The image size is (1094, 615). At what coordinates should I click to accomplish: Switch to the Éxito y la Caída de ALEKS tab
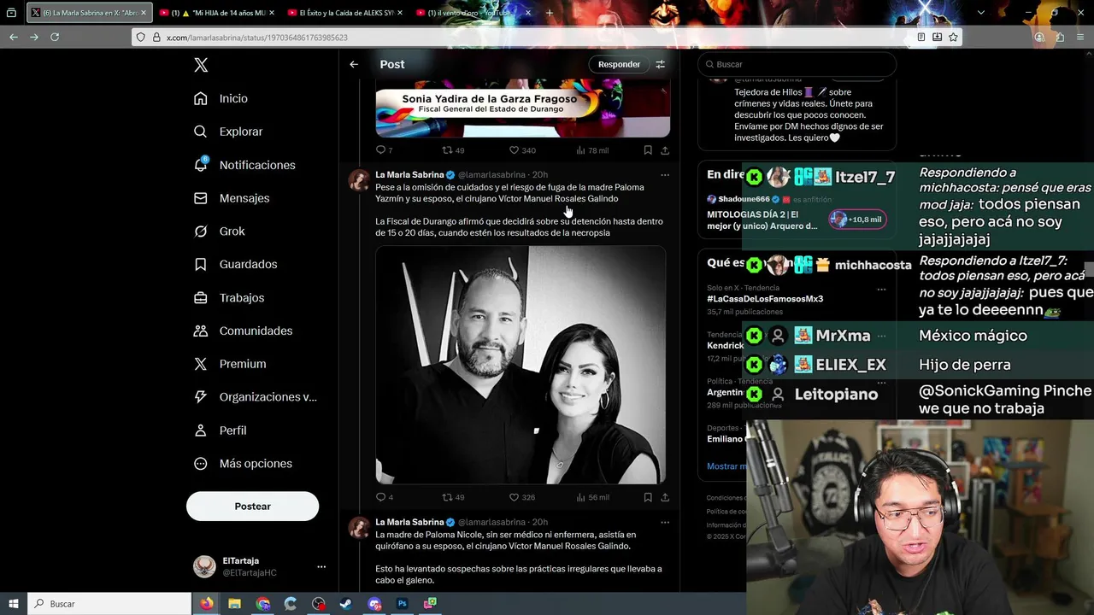click(x=346, y=13)
